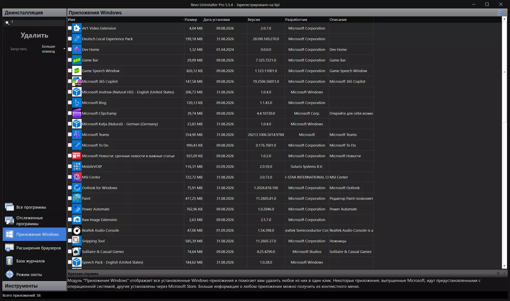Click the AV1 Video Extension app icon
Viewport: 510px width, 301px height.
click(77, 28)
